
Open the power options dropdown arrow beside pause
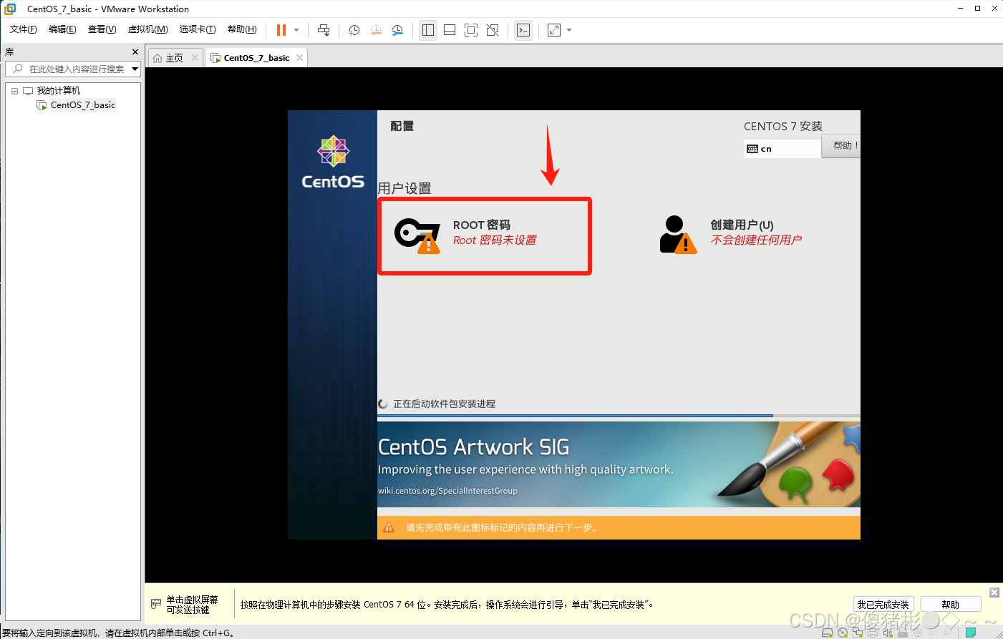(x=296, y=30)
